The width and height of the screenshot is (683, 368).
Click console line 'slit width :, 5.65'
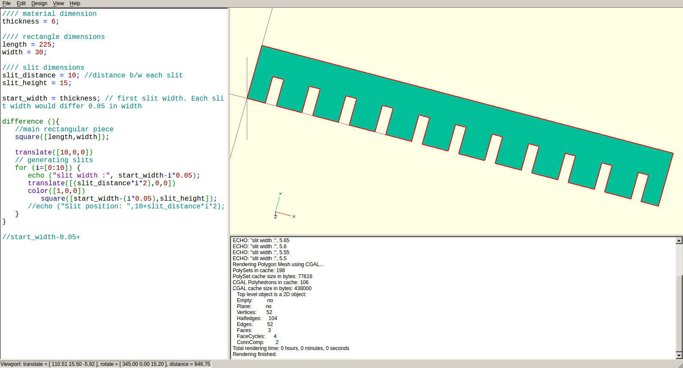261,240
